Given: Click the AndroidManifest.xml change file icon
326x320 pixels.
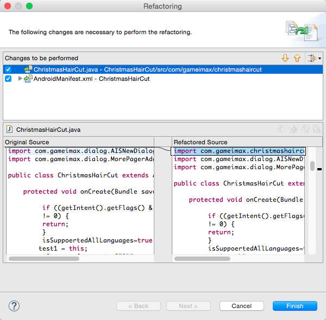Looking at the screenshot, I should [28, 79].
